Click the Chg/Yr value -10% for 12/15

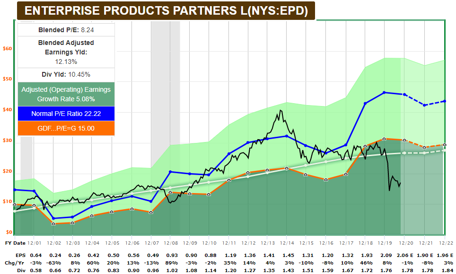click(307, 263)
